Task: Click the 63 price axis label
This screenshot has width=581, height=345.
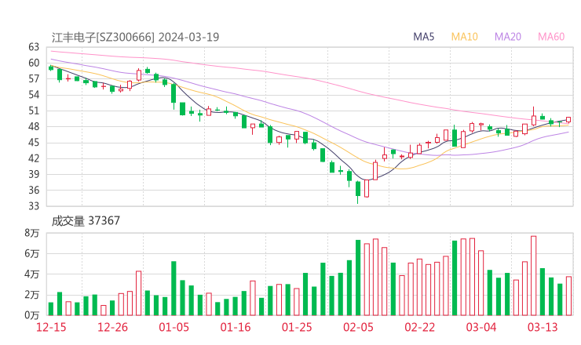Action: coord(34,47)
